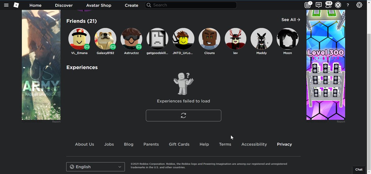This screenshot has width=371, height=174.
Task: Click the Roblox logo icon
Action: [16, 5]
